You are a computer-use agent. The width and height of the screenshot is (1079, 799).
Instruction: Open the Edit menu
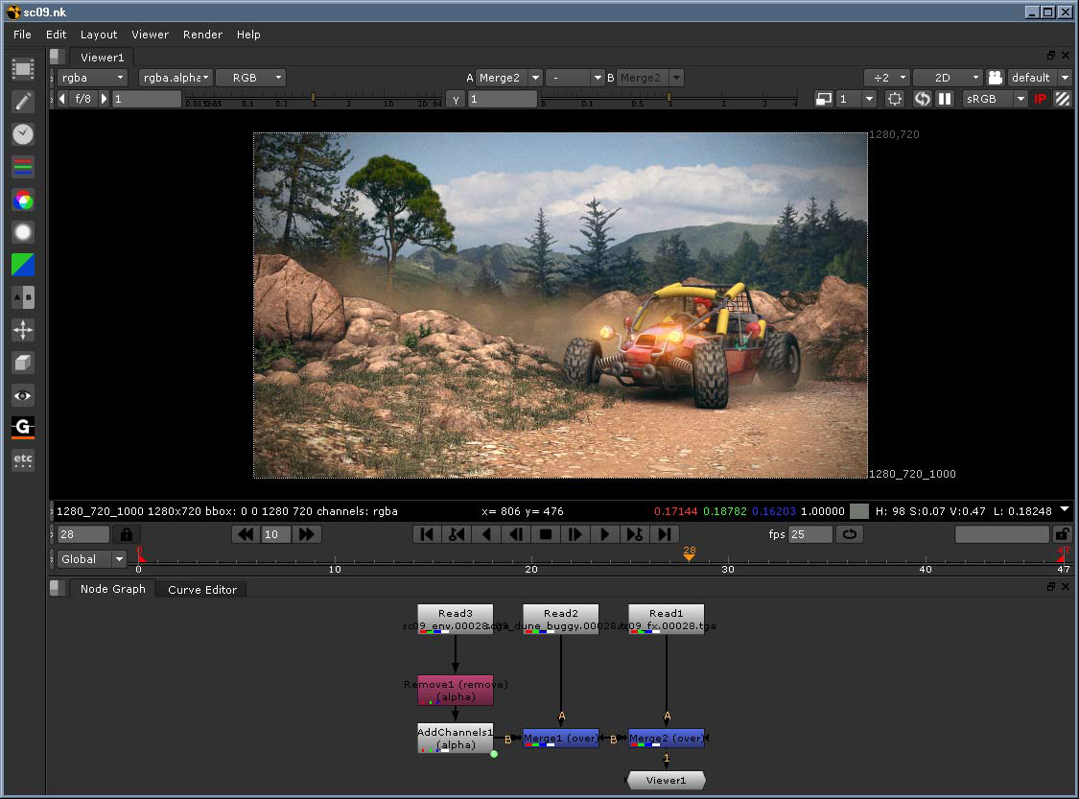57,35
